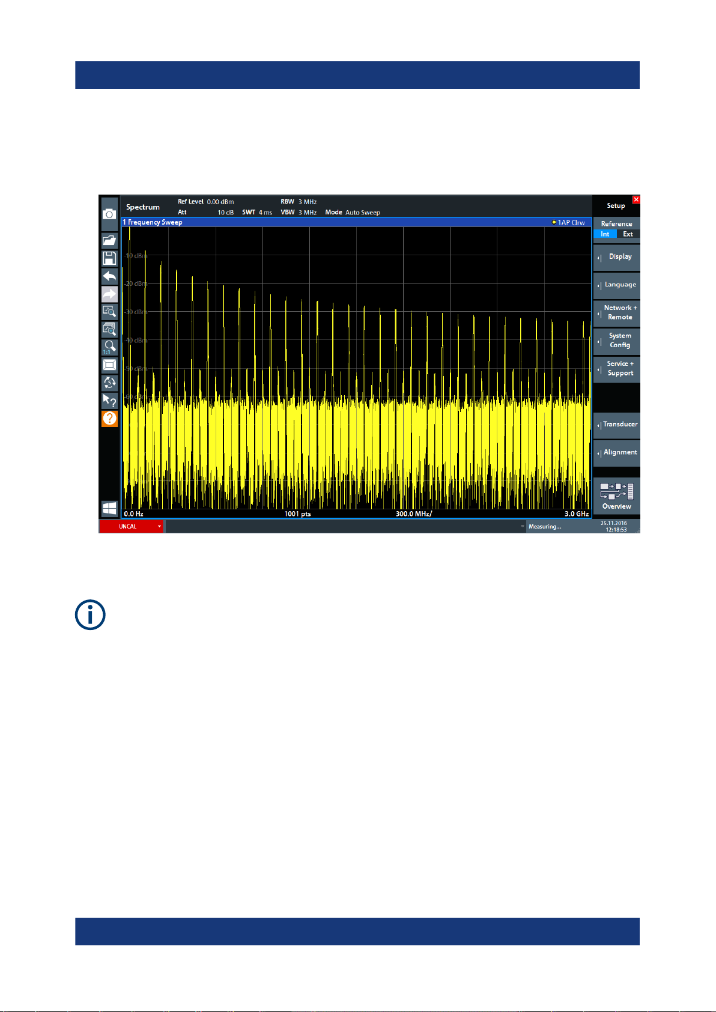Close the Setup menu with red X

click(636, 199)
